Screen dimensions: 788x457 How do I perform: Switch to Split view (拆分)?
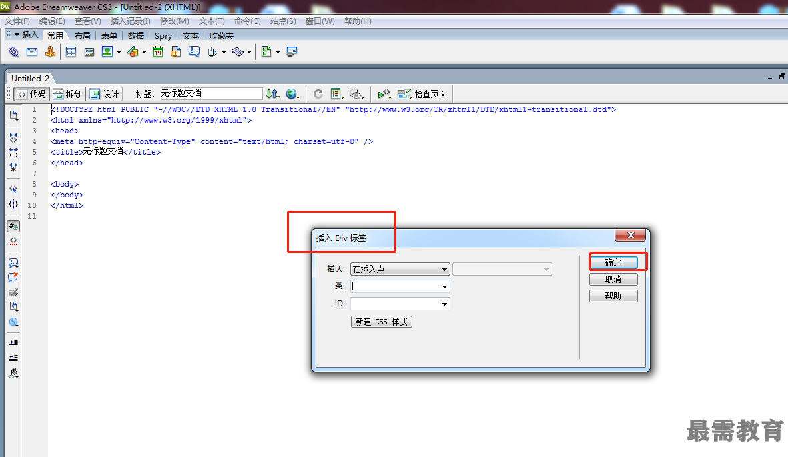point(67,94)
